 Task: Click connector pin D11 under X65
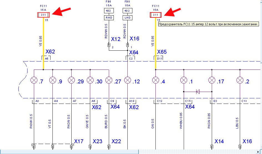pos(160,59)
